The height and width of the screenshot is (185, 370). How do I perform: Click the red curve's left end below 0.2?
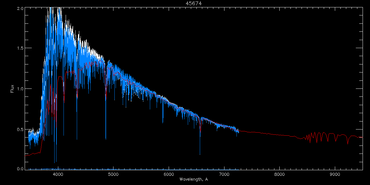pyautogui.click(x=26, y=155)
